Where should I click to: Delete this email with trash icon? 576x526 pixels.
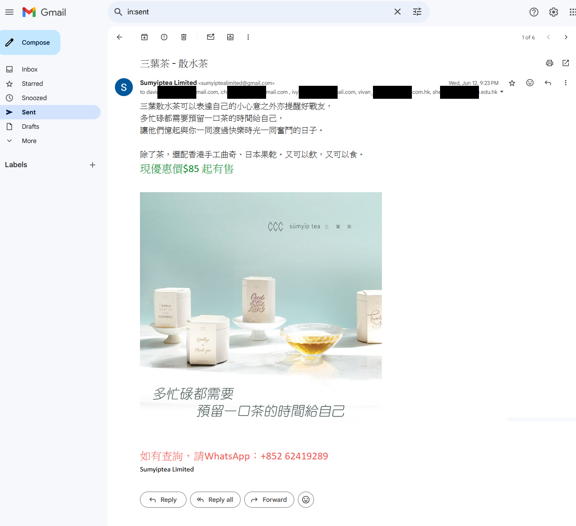(184, 37)
